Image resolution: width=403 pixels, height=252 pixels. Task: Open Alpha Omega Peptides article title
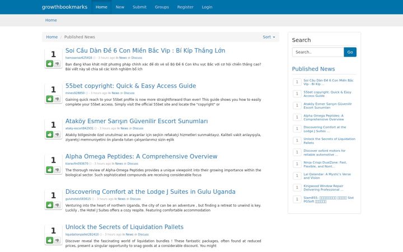pos(142,156)
